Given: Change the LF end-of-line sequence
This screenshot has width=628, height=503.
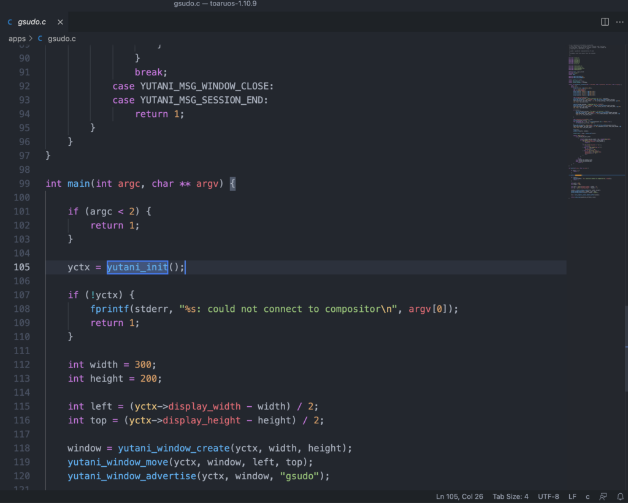Looking at the screenshot, I should point(572,497).
